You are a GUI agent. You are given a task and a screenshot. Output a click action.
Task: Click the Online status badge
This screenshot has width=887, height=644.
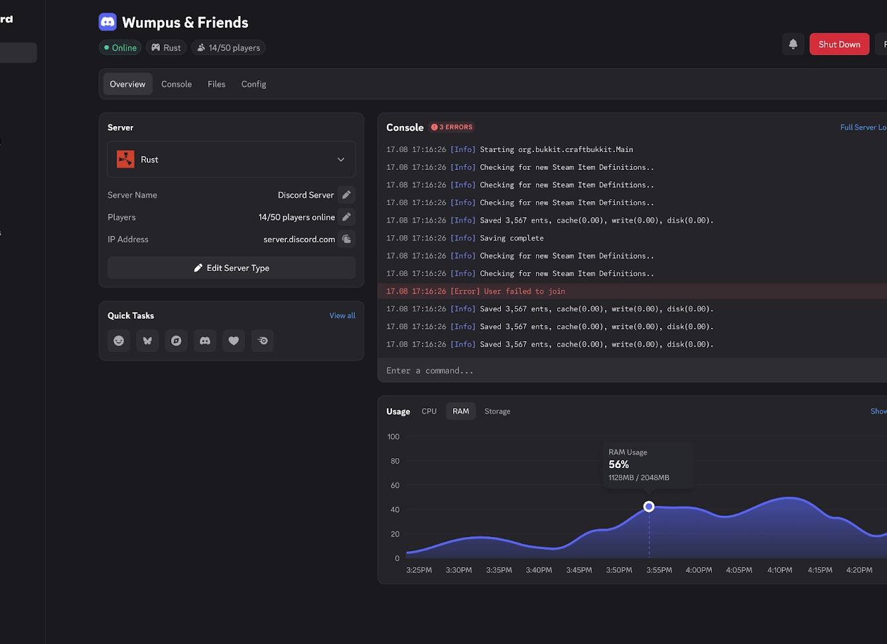(120, 48)
